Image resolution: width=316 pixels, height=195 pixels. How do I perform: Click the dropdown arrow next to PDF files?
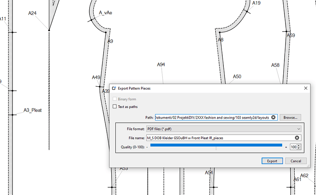pos(298,129)
